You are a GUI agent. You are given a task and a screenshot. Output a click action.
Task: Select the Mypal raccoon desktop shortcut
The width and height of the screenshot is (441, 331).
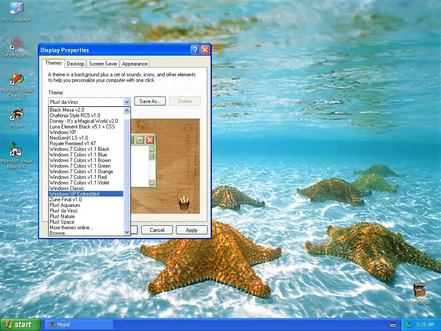(x=17, y=118)
